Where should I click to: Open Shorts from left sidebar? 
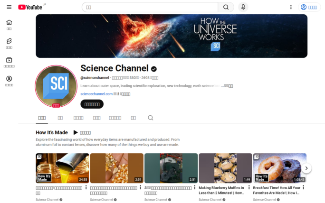(9, 43)
